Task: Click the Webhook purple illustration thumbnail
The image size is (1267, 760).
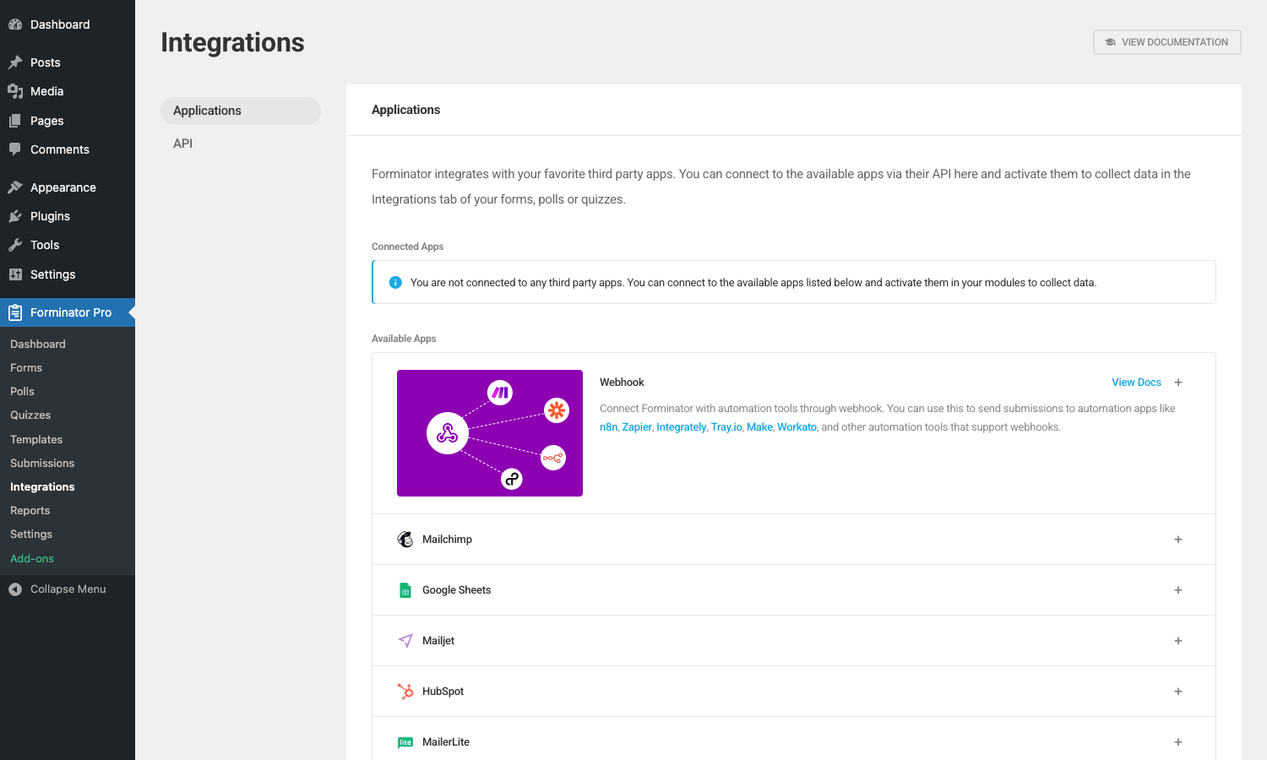Action: (490, 433)
